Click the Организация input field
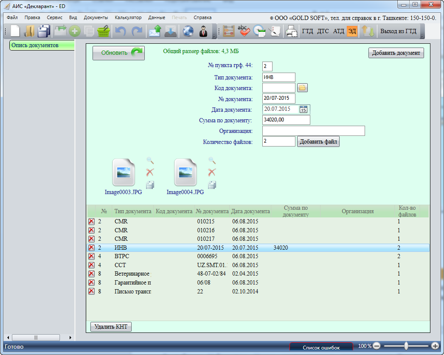This screenshot has height=355, width=444. pyautogui.click(x=313, y=131)
